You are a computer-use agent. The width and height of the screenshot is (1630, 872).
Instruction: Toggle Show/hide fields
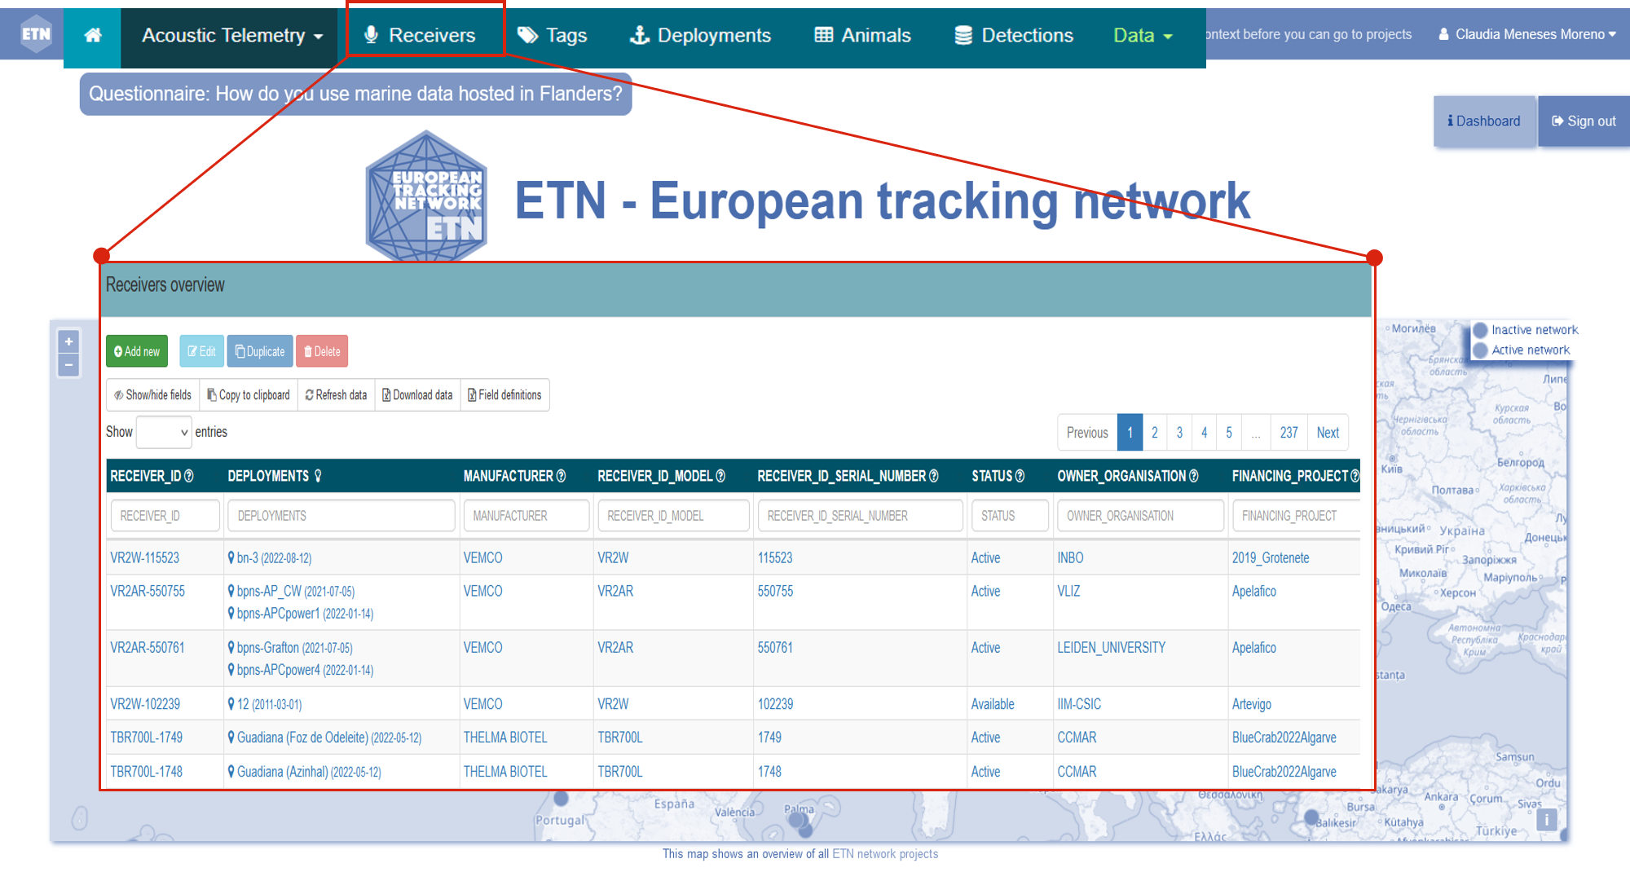[x=152, y=394]
